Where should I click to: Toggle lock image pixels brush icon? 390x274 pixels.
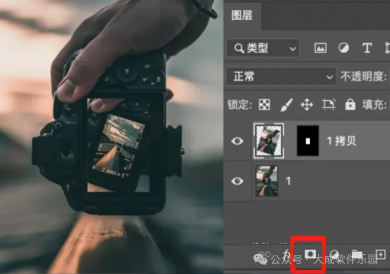[286, 104]
